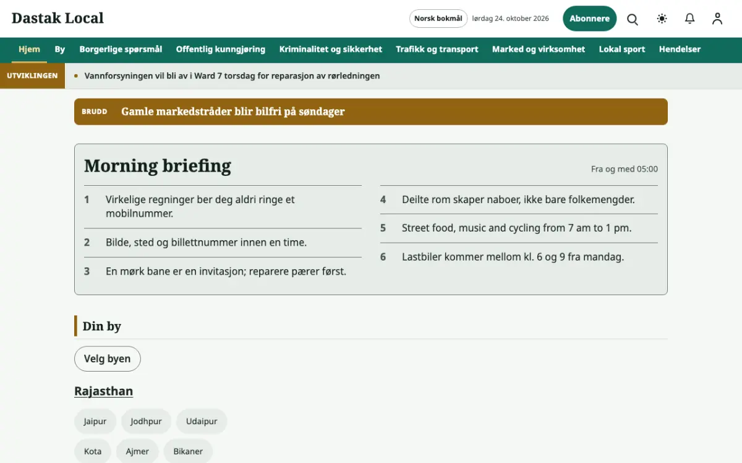Open the Rajasthan state link

pyautogui.click(x=103, y=391)
